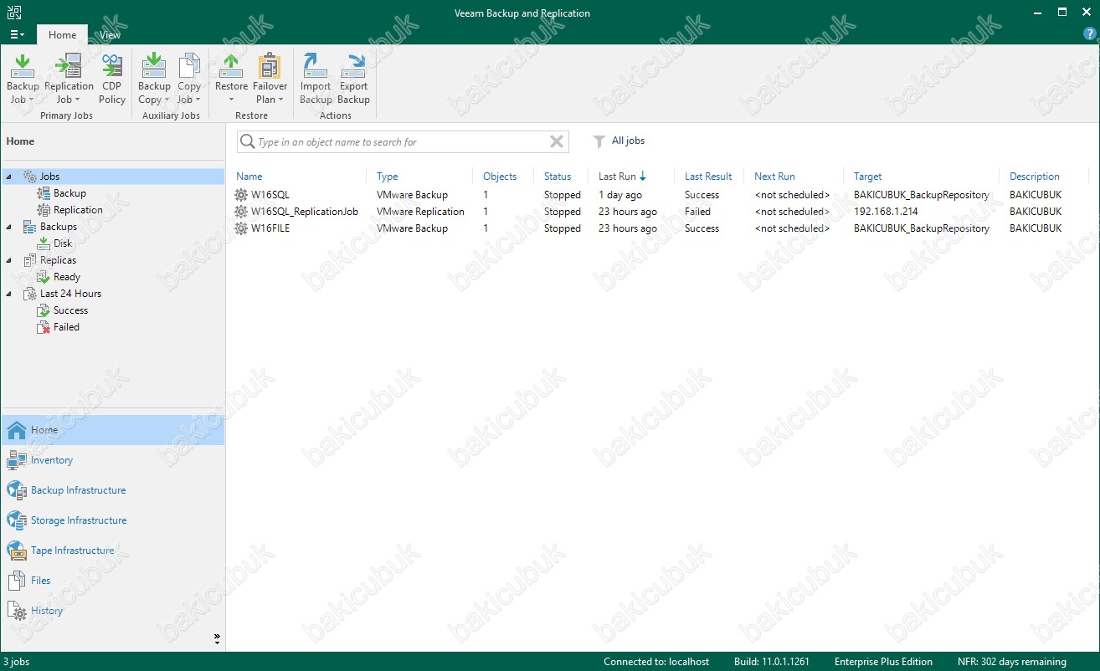The height and width of the screenshot is (671, 1100).
Task: Collapse the Last 24 Hours node
Action: (x=9, y=294)
